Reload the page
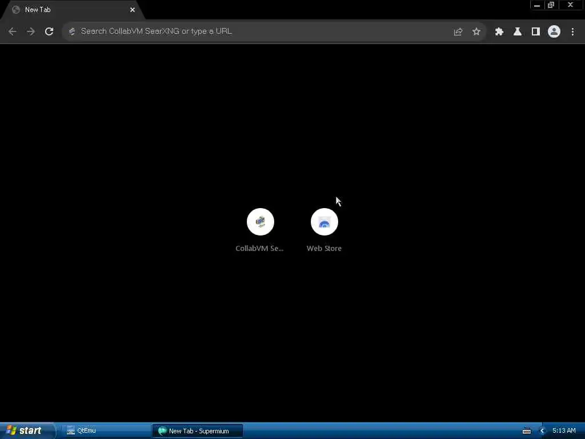This screenshot has width=585, height=439. point(49,31)
